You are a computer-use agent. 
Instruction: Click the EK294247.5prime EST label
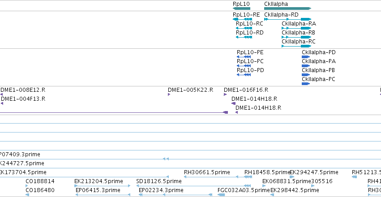click(314, 172)
